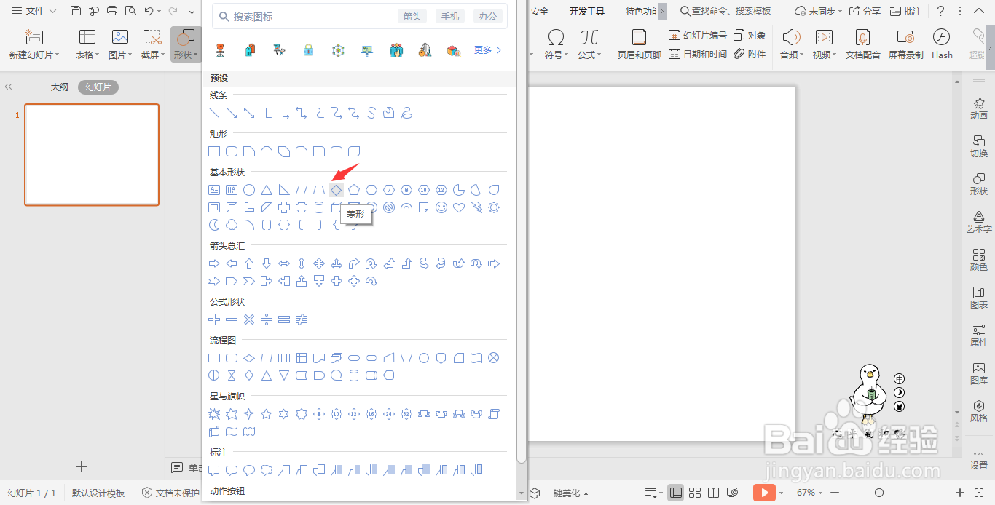Switch to the Developer Tools tab
995x505 pixels.
pyautogui.click(x=587, y=11)
